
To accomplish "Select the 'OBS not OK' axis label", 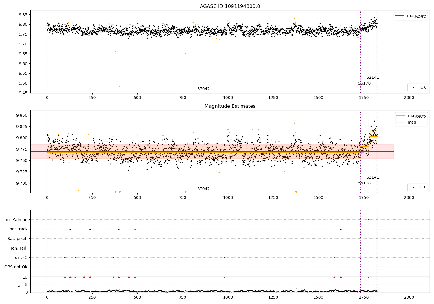I will 16,267.
